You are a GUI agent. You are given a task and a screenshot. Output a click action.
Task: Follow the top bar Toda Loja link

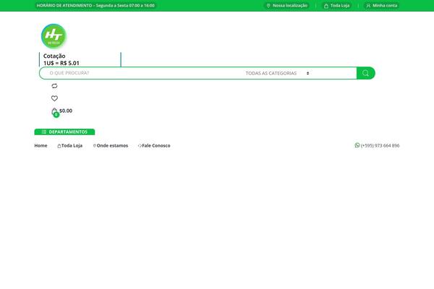340,6
